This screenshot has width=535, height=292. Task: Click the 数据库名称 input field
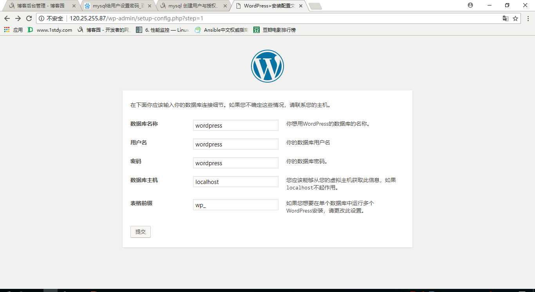click(236, 125)
